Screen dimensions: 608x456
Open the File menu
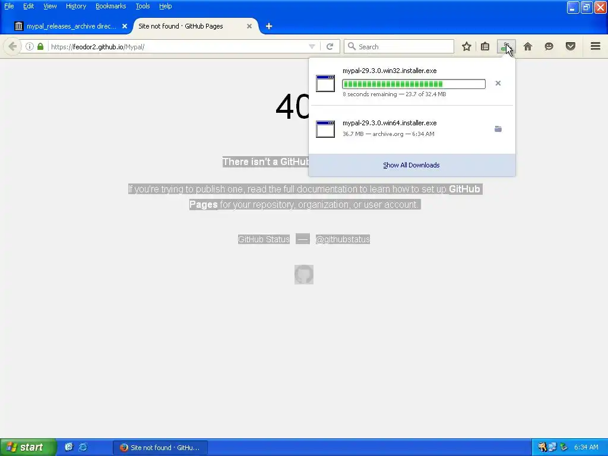point(9,6)
